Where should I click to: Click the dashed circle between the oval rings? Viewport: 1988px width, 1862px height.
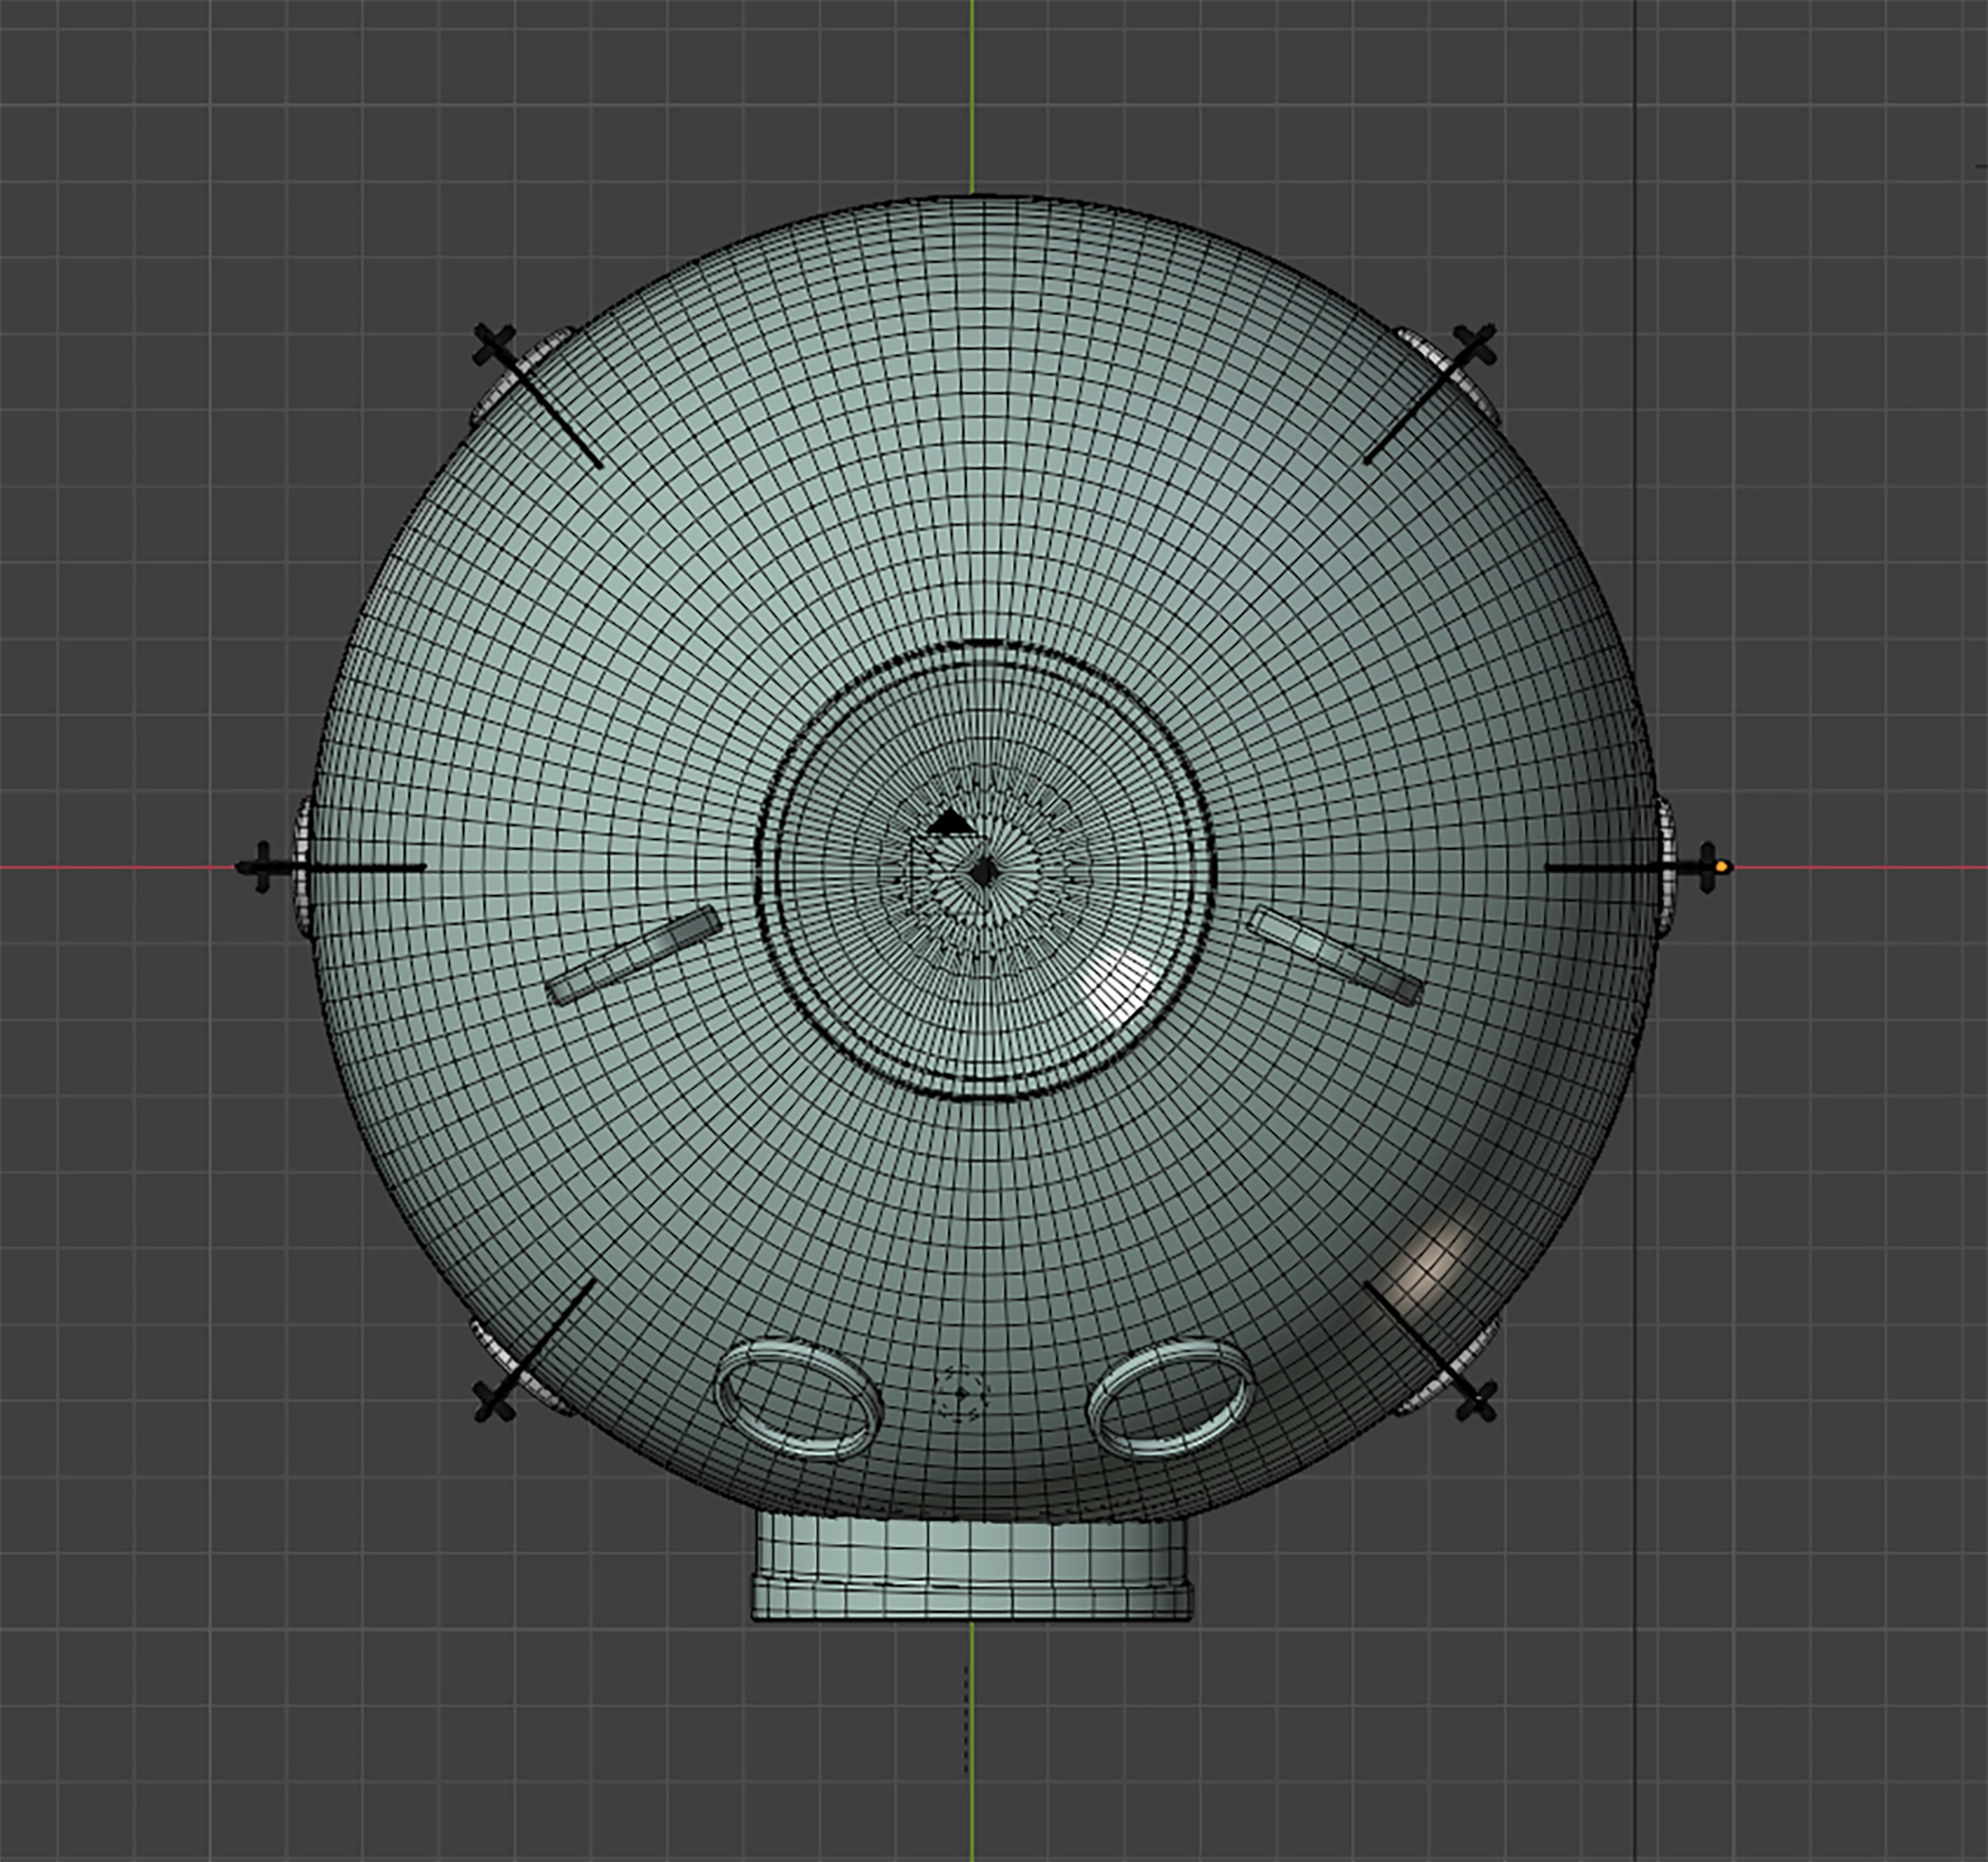960,1393
